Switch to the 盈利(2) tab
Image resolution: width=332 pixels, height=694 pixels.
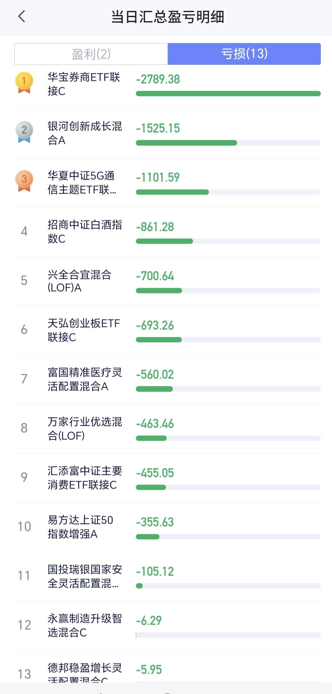(x=91, y=54)
